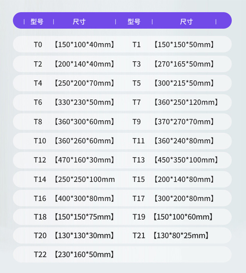This screenshot has width=246, height=273.
Task: Click the T13 model label
Action: (x=139, y=160)
